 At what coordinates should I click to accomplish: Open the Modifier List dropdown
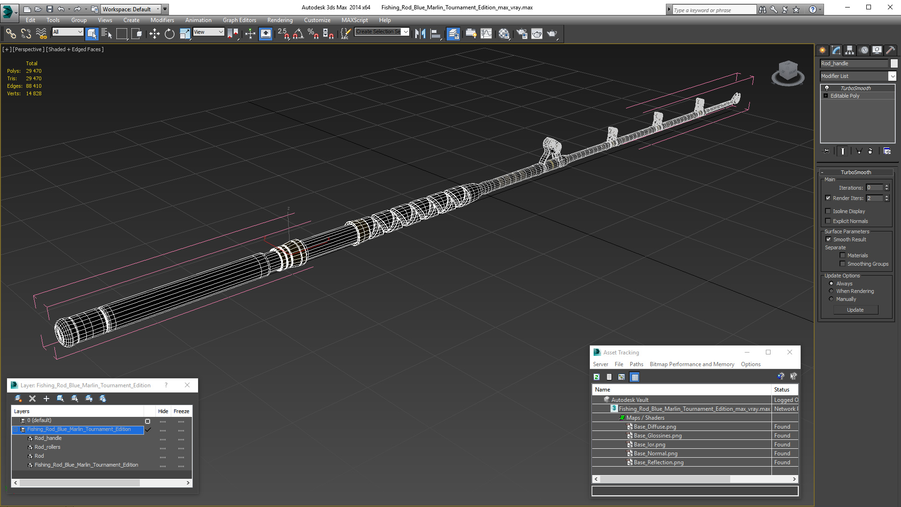[x=892, y=76]
